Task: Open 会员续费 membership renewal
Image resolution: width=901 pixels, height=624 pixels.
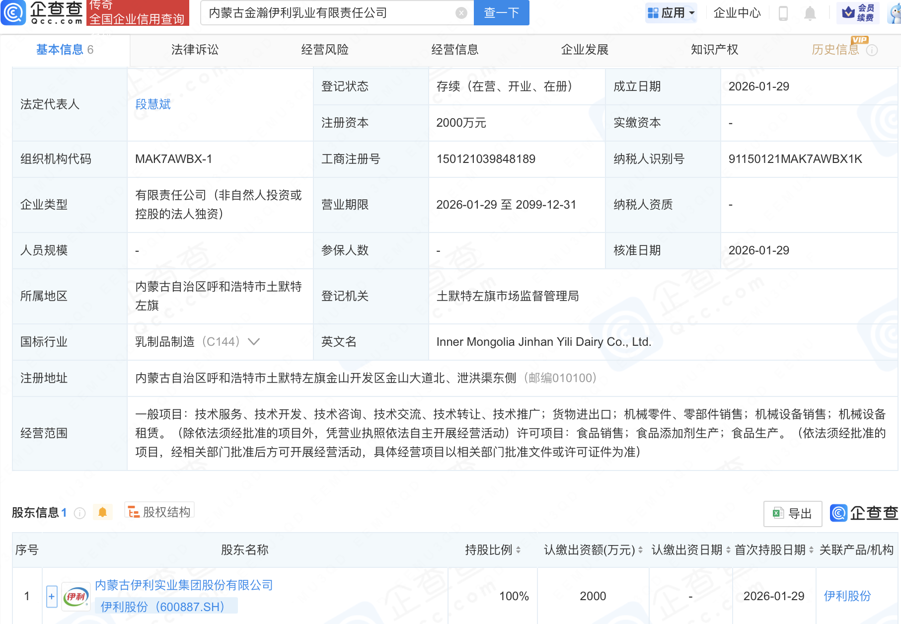Action: click(859, 12)
